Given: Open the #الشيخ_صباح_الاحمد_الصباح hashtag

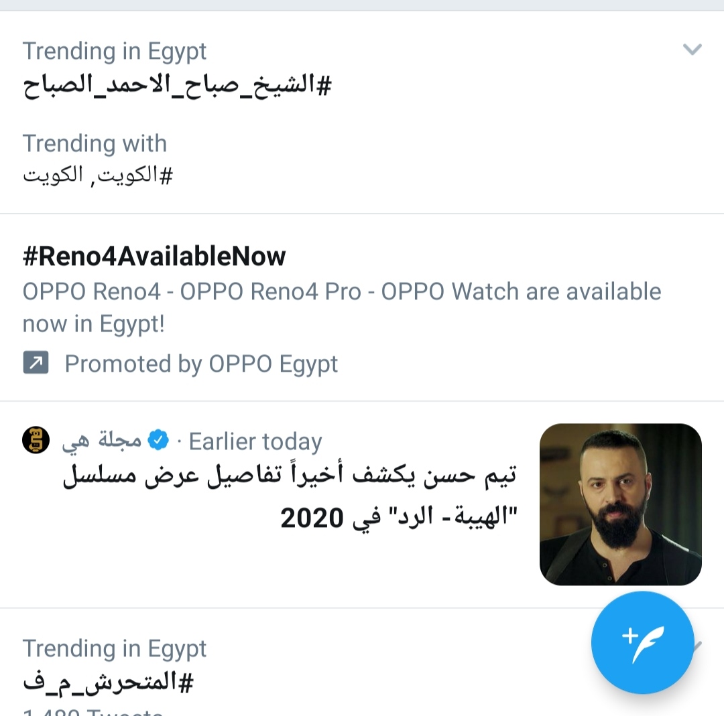Looking at the screenshot, I should pos(178,85).
